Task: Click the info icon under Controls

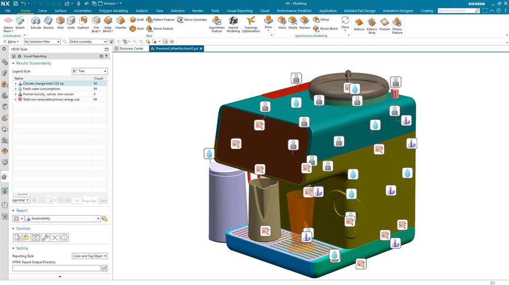Action: (x=65, y=237)
